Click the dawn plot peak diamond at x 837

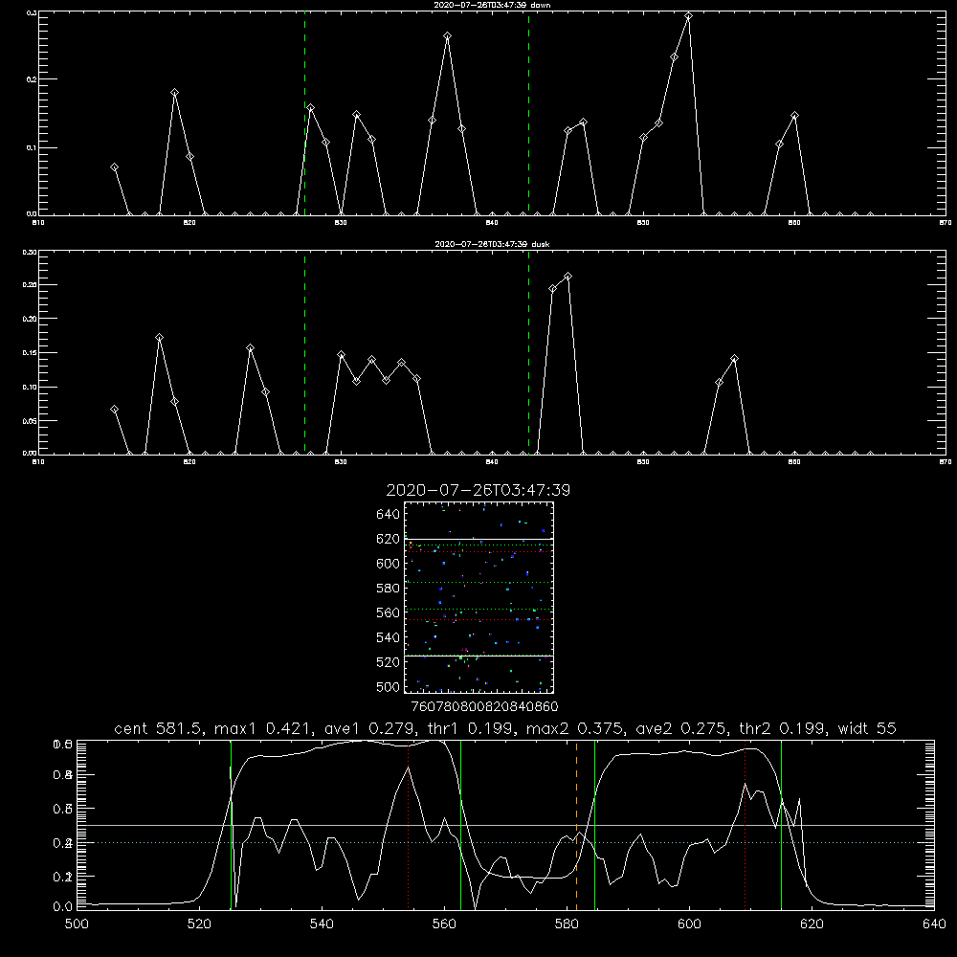click(x=447, y=36)
